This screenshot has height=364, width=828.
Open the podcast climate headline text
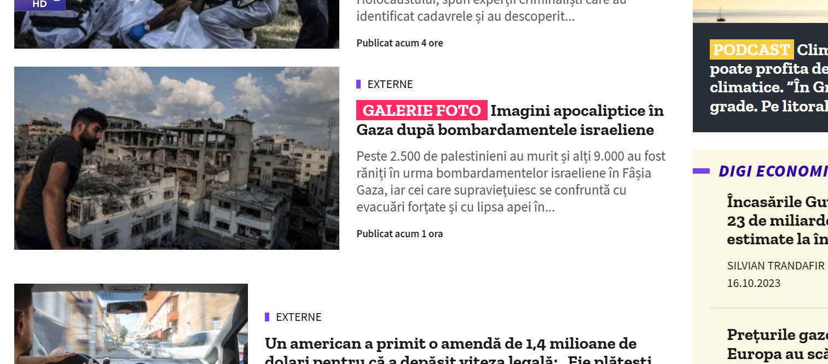coord(769,79)
